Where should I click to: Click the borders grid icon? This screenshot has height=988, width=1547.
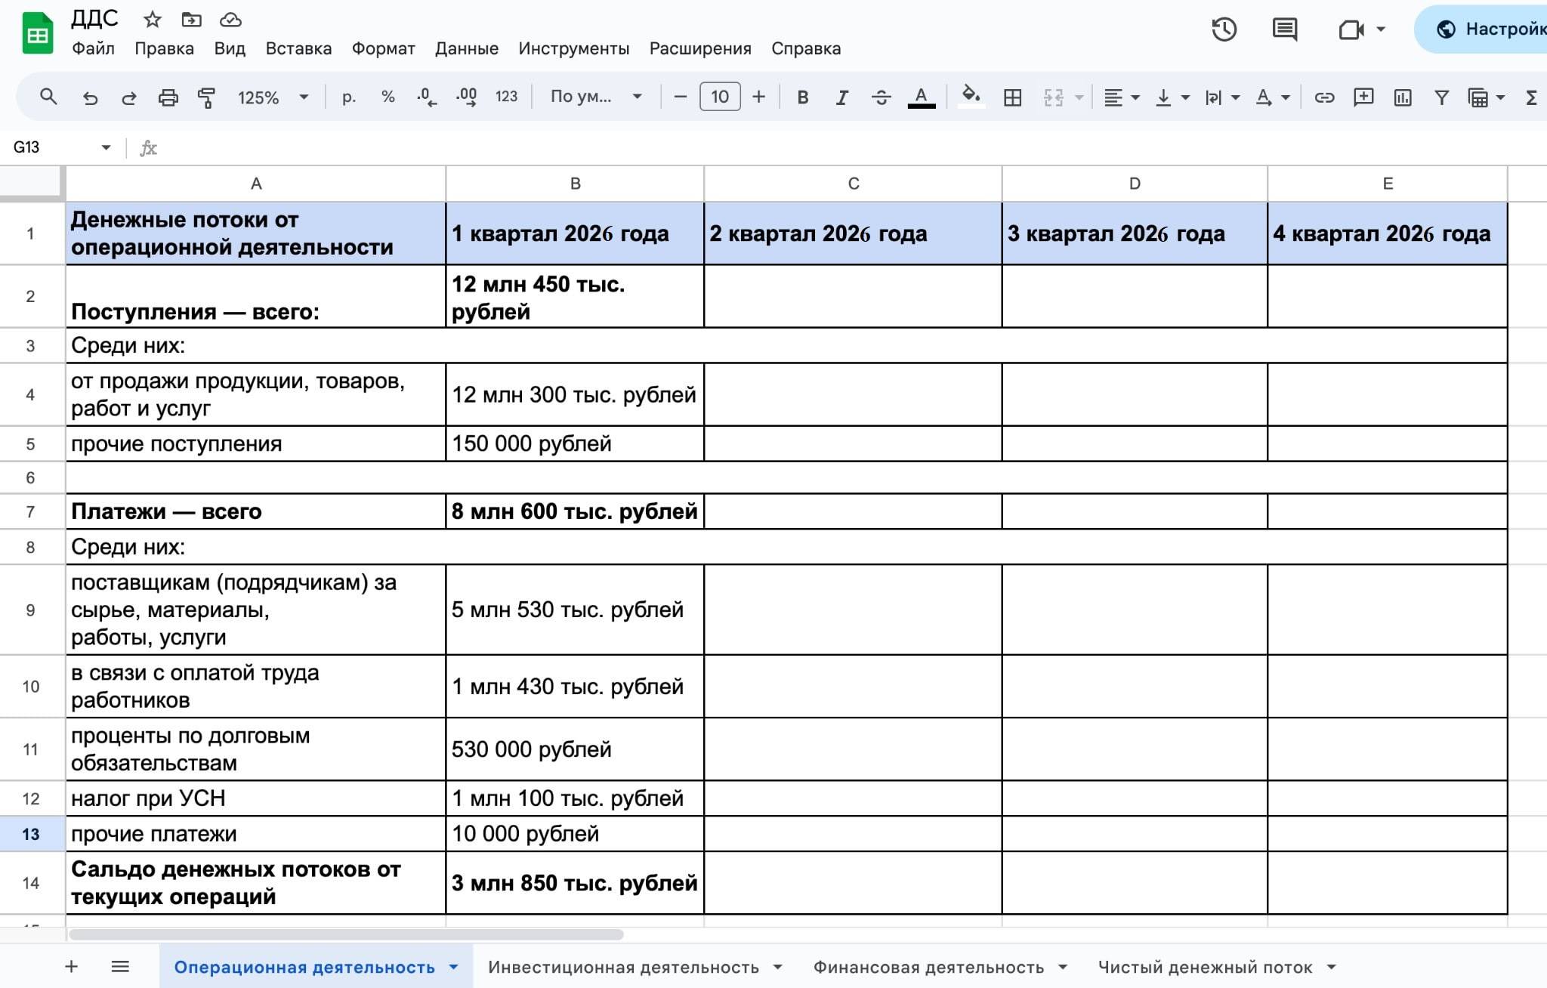[x=1012, y=97]
